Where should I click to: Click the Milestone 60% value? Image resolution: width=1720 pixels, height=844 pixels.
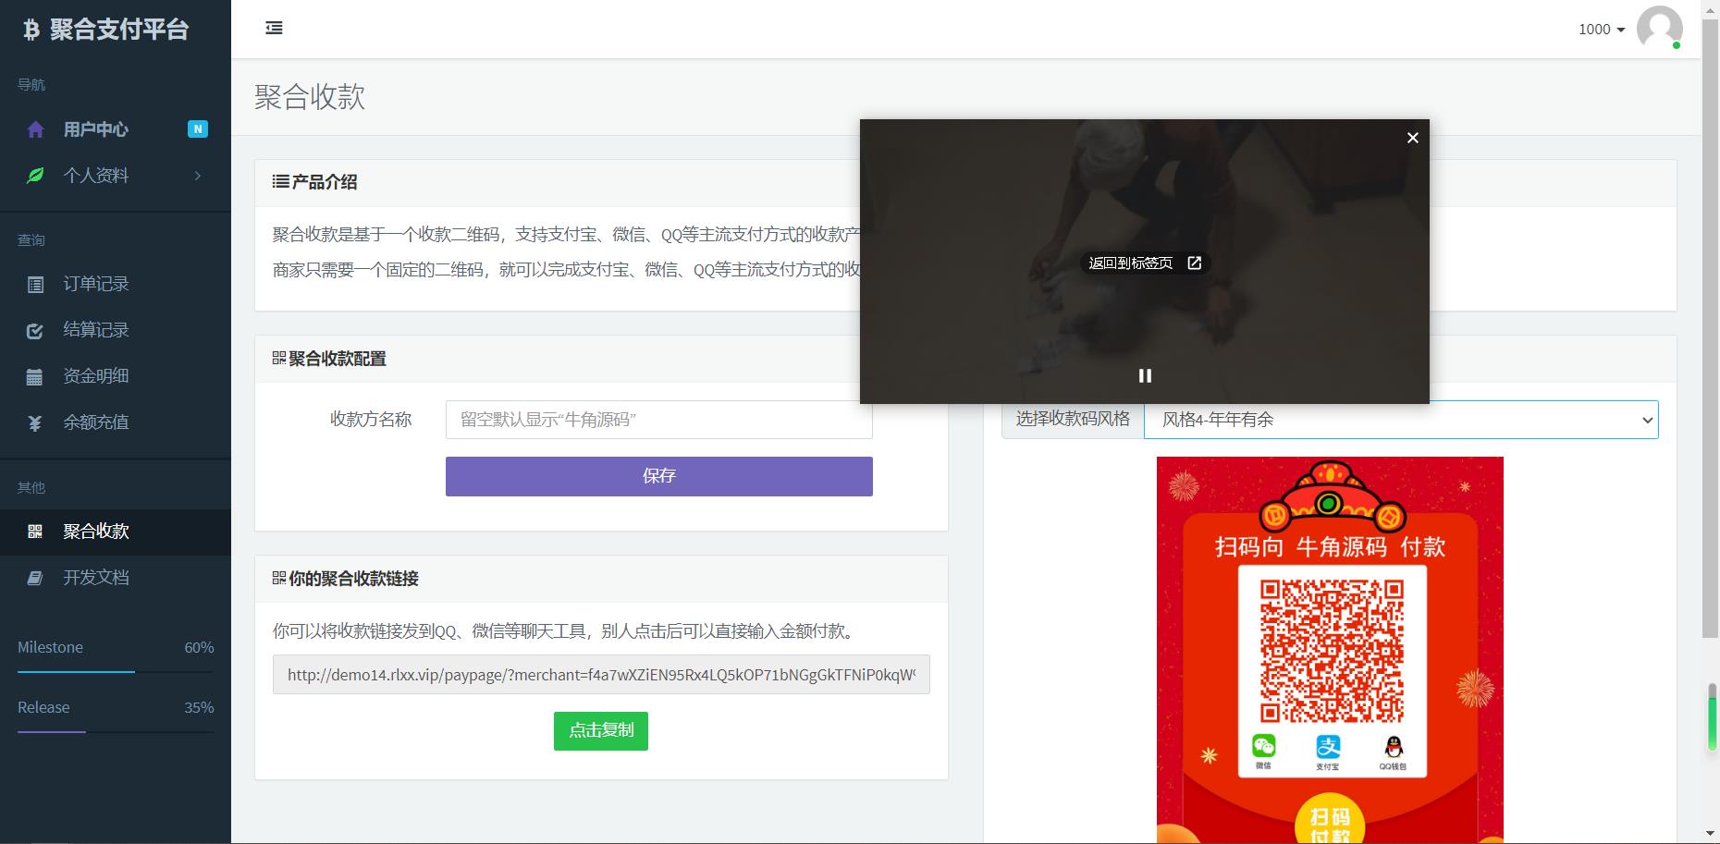(199, 647)
